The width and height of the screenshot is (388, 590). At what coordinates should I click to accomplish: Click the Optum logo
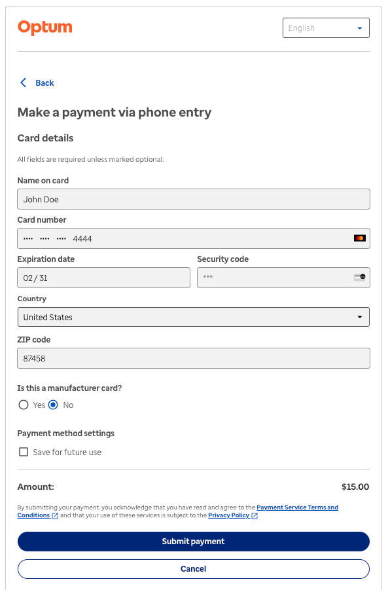[x=44, y=28]
